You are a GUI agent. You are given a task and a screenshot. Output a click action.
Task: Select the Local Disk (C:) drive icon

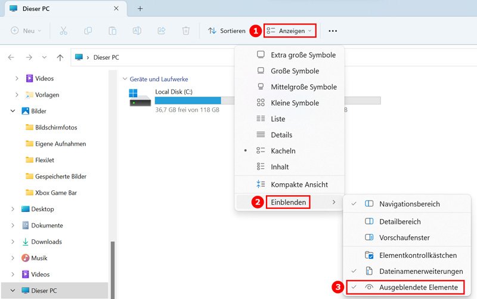(140, 97)
